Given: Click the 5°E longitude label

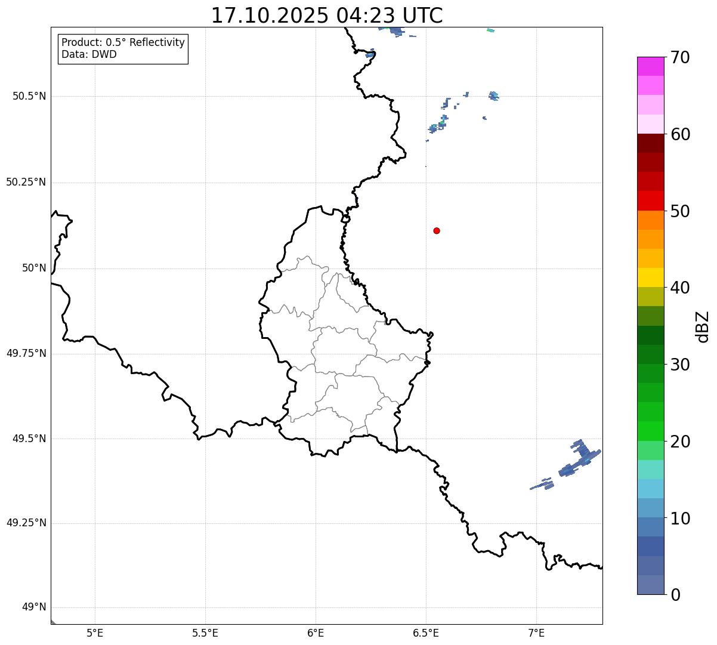Looking at the screenshot, I should [95, 632].
